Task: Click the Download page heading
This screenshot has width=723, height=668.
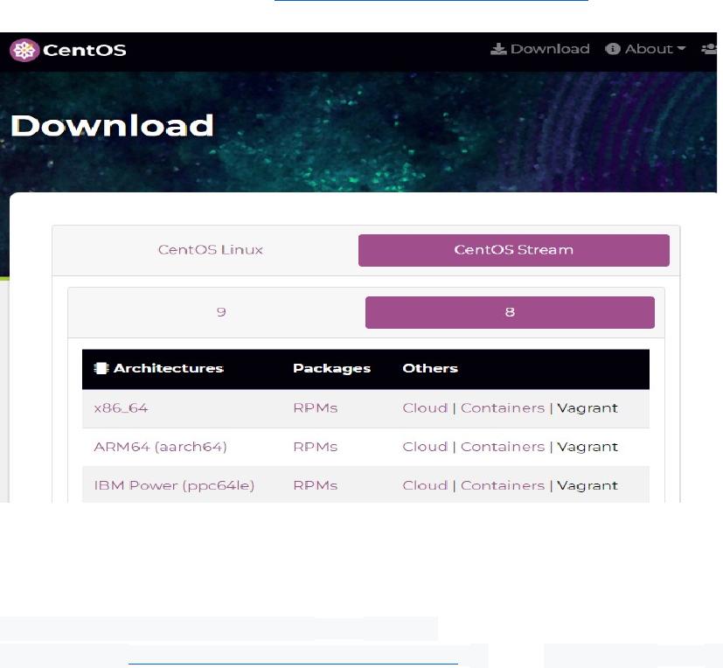Action: tap(112, 125)
